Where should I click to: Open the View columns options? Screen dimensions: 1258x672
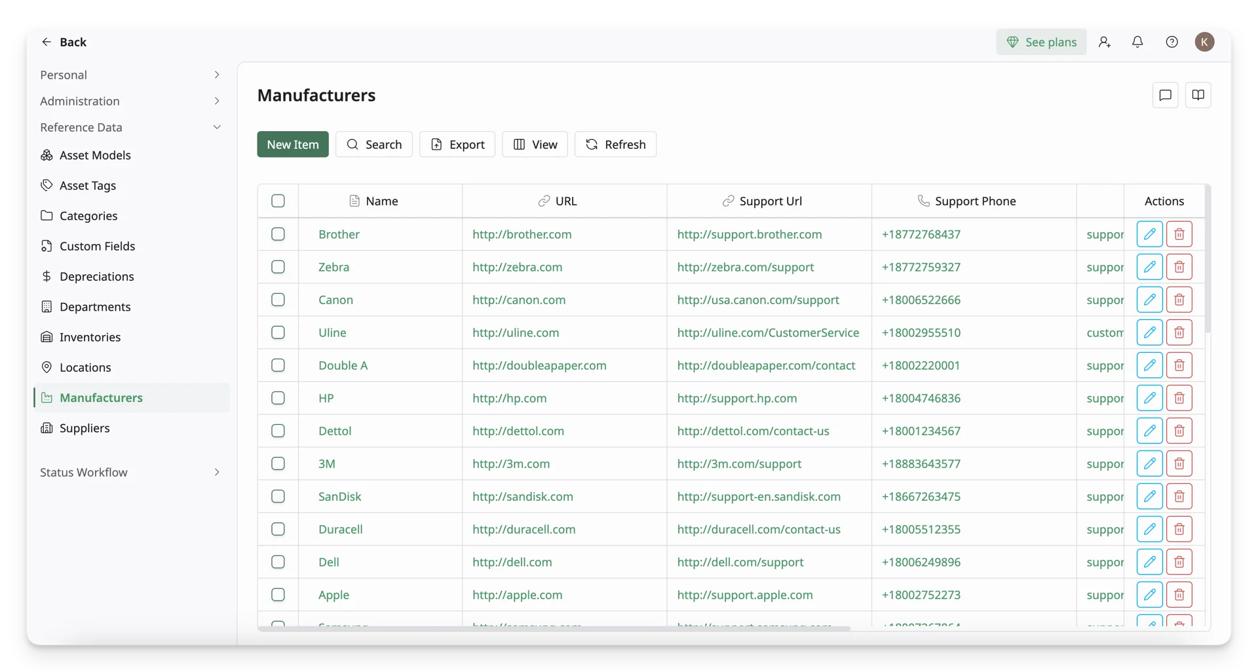[x=535, y=144]
